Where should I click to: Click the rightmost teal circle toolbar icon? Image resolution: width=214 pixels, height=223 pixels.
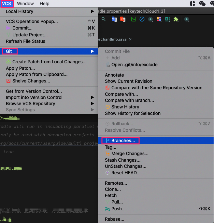pyautogui.click(x=187, y=19)
